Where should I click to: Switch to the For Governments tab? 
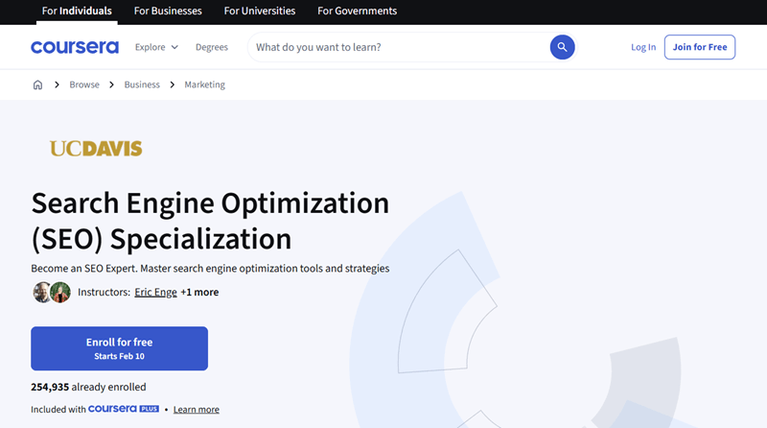(357, 11)
